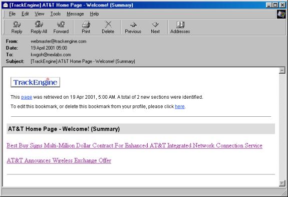Open the File menu
Image resolution: width=288 pixels, height=197 pixels.
point(12,14)
